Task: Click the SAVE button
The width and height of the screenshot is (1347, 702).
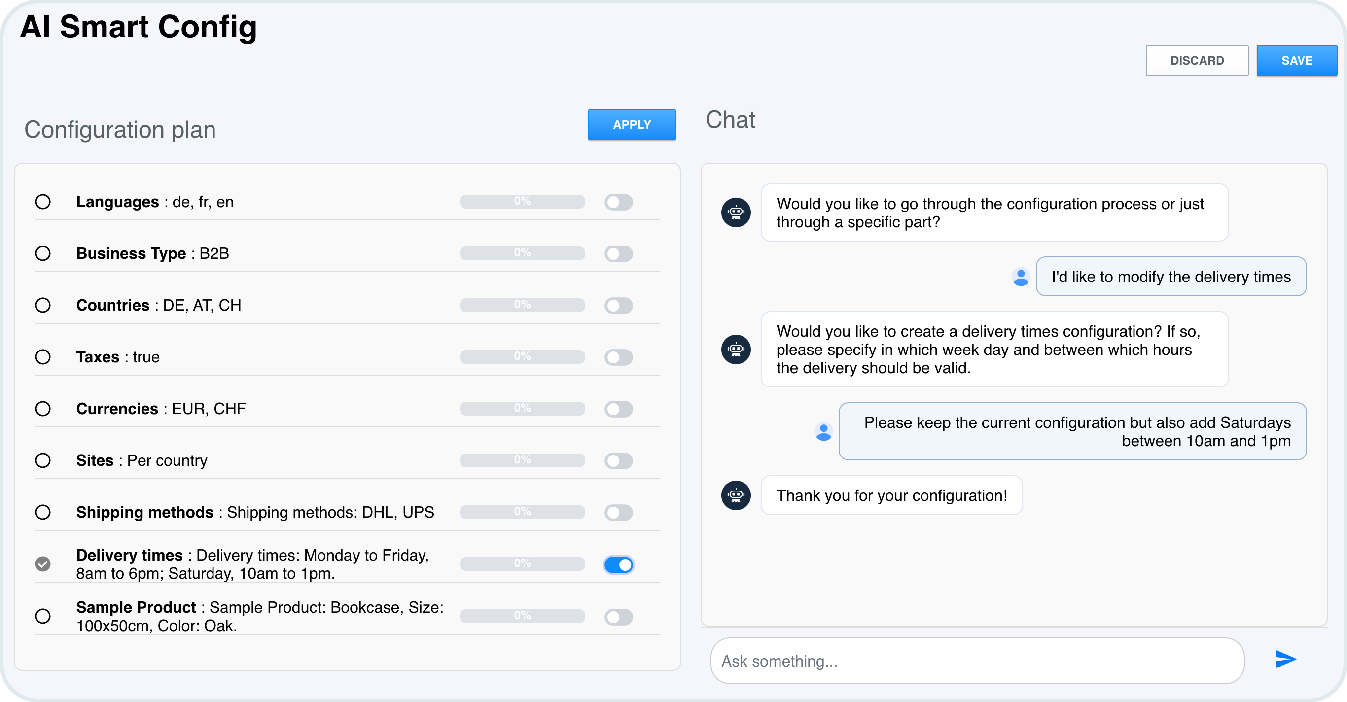Action: tap(1296, 60)
